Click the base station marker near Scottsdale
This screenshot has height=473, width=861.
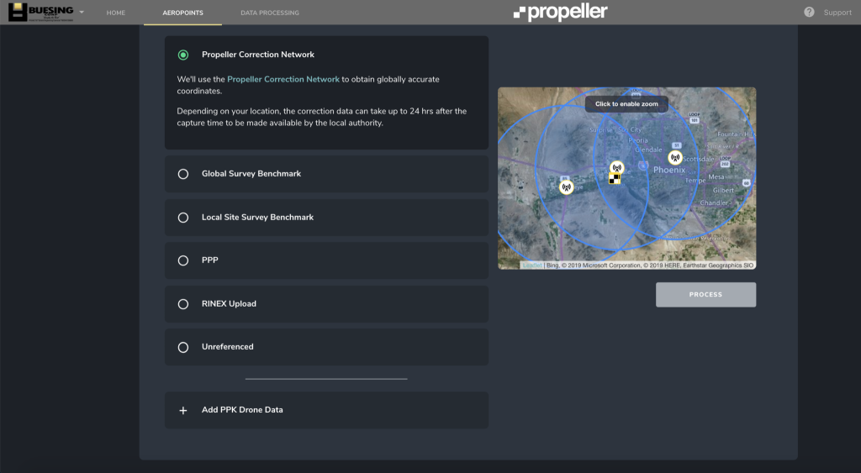click(674, 157)
